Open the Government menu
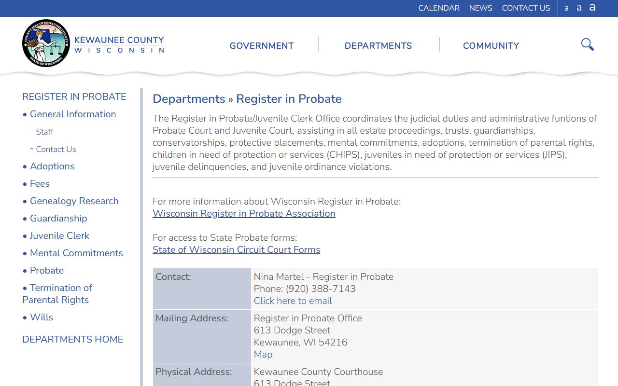The image size is (618, 386). point(262,46)
